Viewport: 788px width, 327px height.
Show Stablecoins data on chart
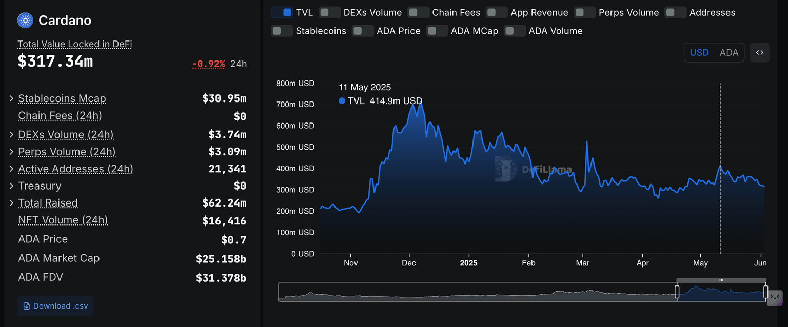click(x=282, y=31)
